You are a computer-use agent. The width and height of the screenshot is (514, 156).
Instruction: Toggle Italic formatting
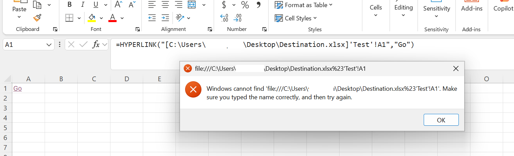point(82,5)
